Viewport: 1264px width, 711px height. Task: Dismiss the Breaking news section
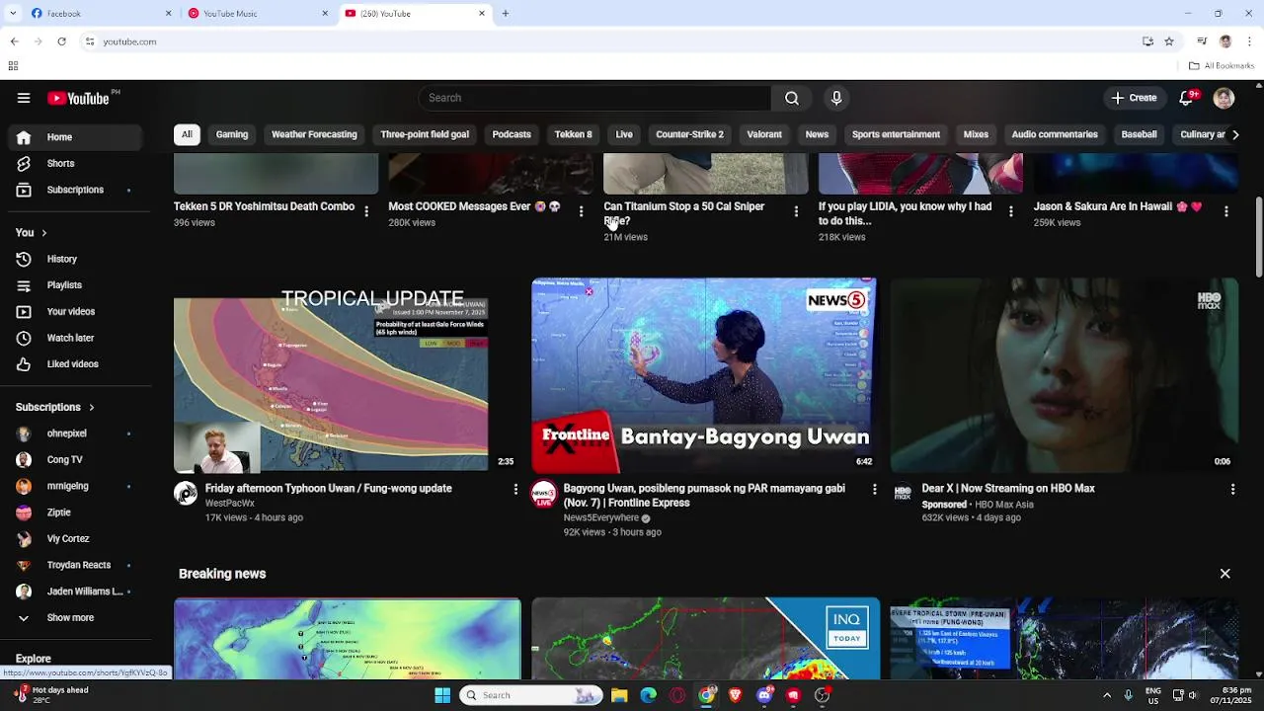click(x=1224, y=574)
